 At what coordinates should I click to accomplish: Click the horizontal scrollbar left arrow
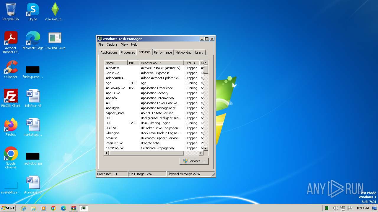(107, 153)
